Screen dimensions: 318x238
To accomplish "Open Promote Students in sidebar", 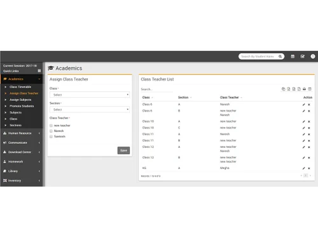I will tap(22, 106).
